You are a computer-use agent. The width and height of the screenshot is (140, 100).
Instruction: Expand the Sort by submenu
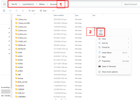[x=114, y=43]
